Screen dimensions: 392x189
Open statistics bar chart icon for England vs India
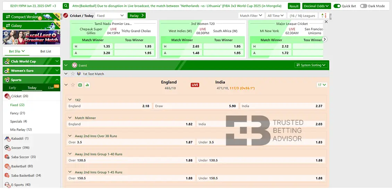coord(87,85)
